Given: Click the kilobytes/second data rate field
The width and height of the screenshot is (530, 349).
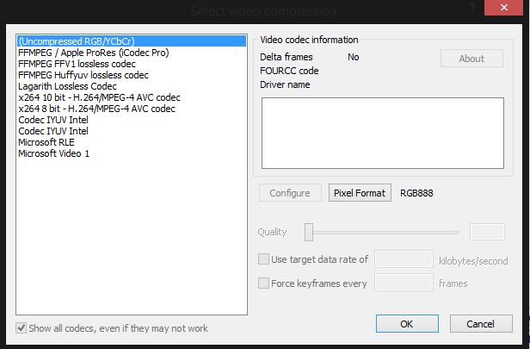Looking at the screenshot, I should 404,259.
